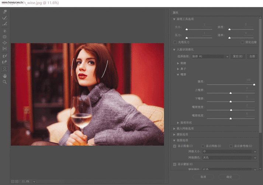Open the 选择脸部 dropdown
Viewport: 263px width, 185px height.
(x=210, y=57)
